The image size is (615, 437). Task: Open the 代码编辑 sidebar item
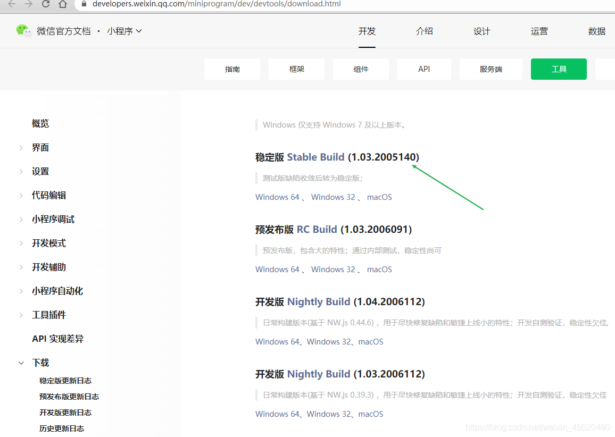[49, 196]
